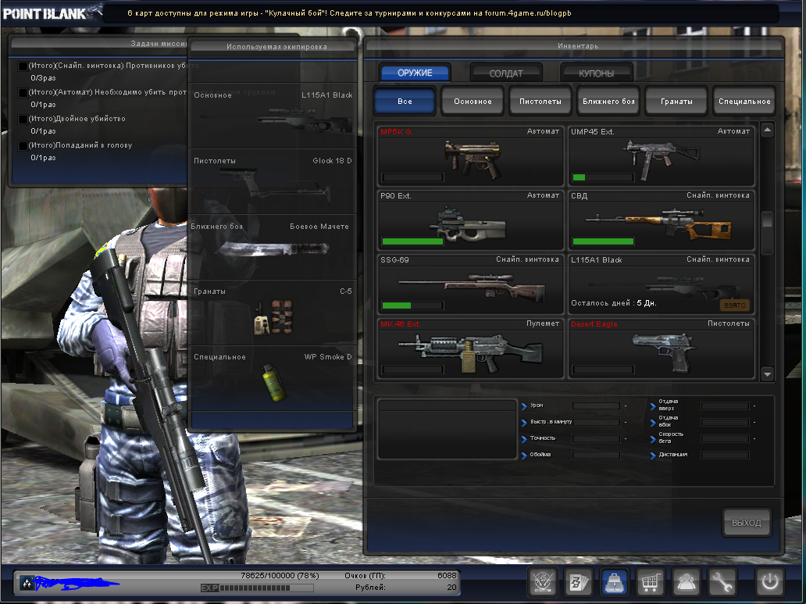Toggle sniper rifle kills mission checkbox
806x604 pixels.
click(x=23, y=66)
